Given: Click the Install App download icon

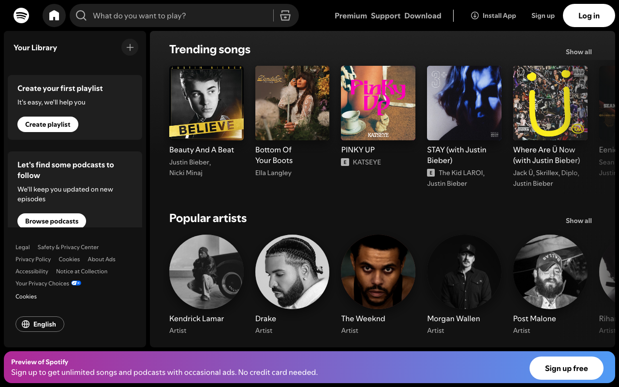Looking at the screenshot, I should (x=474, y=15).
